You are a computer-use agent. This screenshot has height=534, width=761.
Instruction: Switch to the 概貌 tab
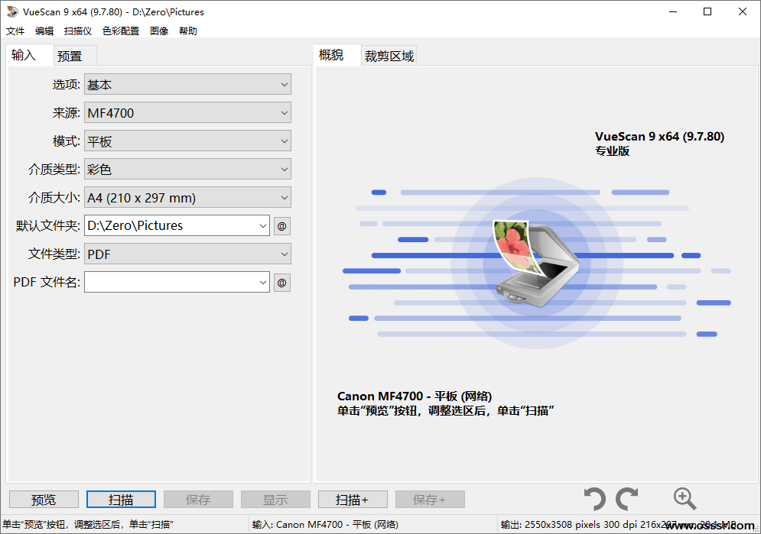(337, 55)
